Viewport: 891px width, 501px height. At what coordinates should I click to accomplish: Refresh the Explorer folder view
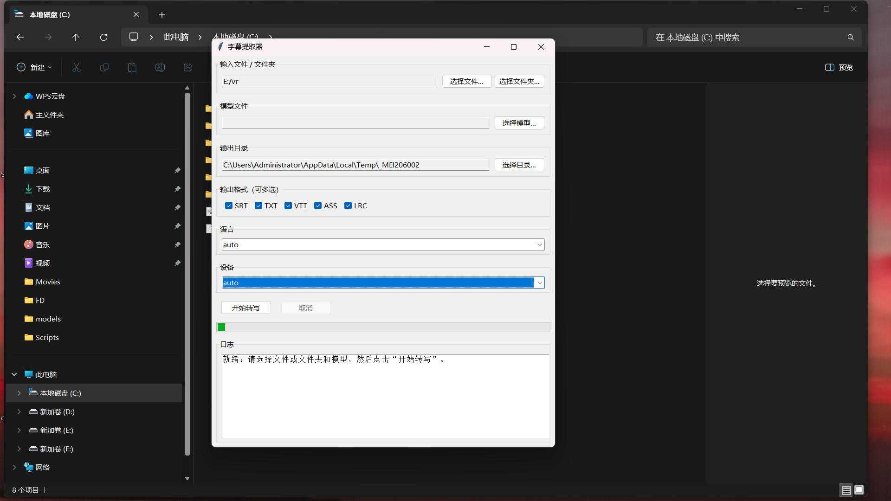point(103,37)
